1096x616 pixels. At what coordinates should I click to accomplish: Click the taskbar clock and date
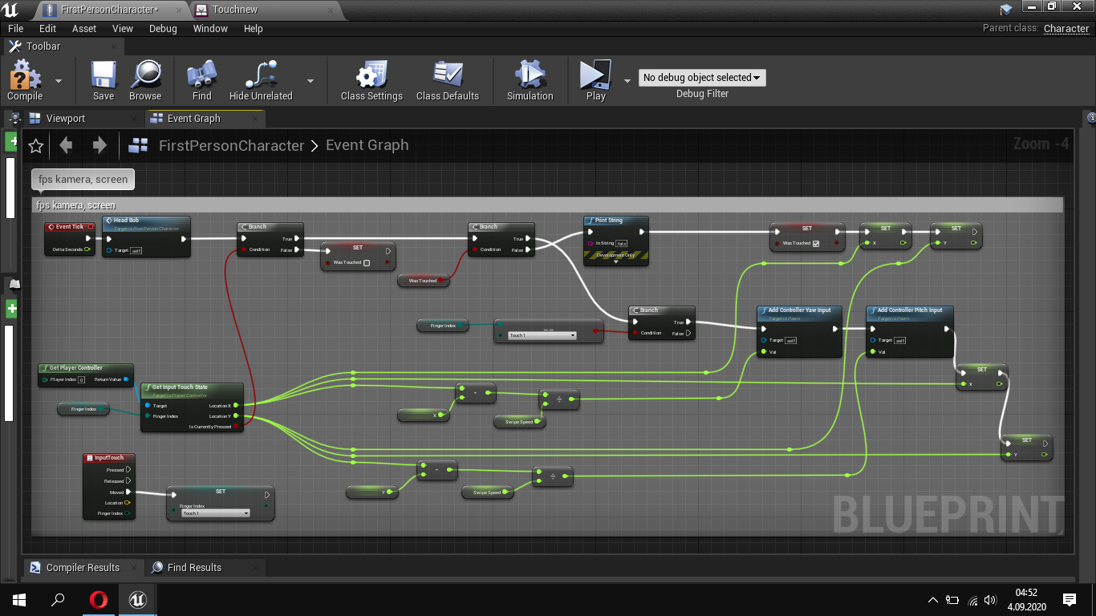pos(1025,599)
